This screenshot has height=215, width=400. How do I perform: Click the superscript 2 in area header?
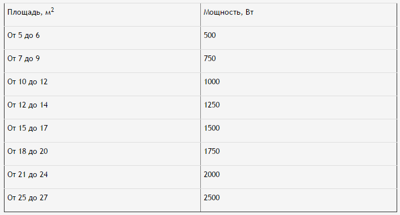click(x=53, y=10)
